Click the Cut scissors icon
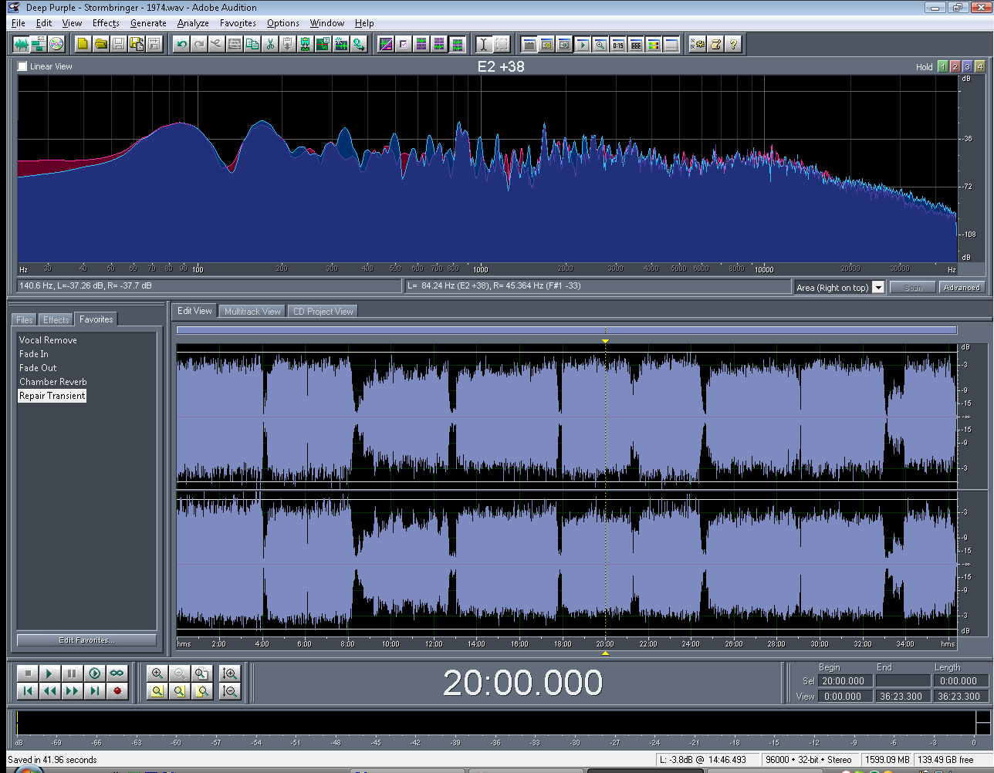Viewport: 994px width, 773px height. 270,44
